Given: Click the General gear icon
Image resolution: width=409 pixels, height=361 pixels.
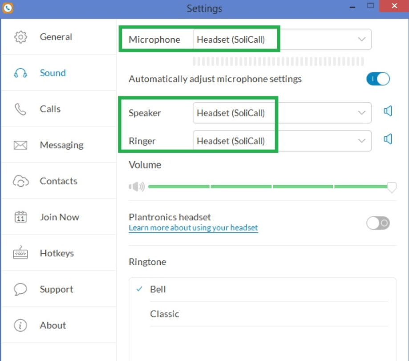Looking at the screenshot, I should [20, 37].
